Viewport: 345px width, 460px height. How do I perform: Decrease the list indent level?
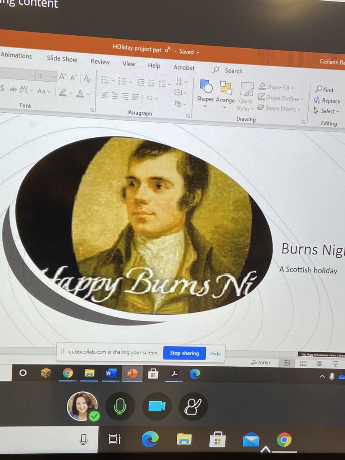pyautogui.click(x=141, y=82)
